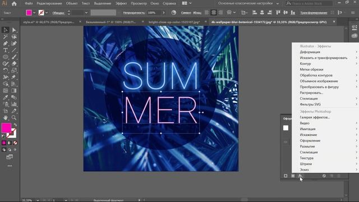Image resolution: width=359 pixels, height=202 pixels.
Task: Click the Home icon
Action: pos(14,3)
